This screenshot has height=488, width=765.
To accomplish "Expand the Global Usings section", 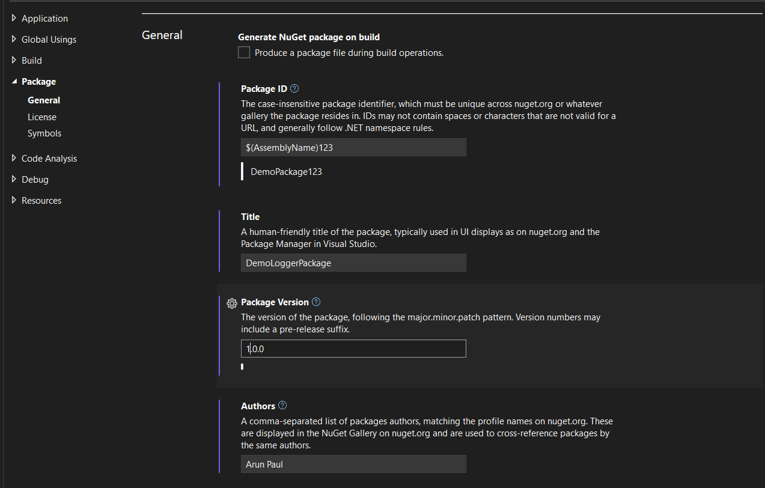I will coord(14,40).
